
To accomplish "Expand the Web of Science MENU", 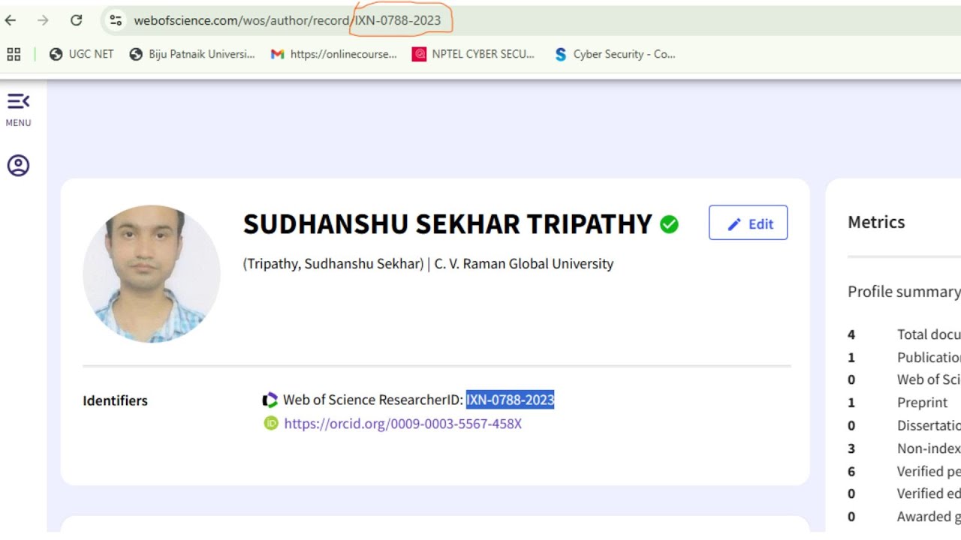I will coord(18,109).
